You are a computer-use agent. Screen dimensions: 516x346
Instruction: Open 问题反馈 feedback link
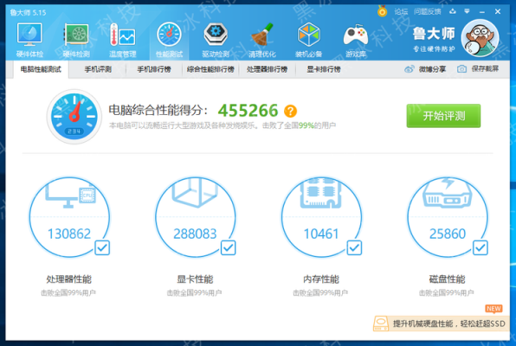(x=428, y=12)
